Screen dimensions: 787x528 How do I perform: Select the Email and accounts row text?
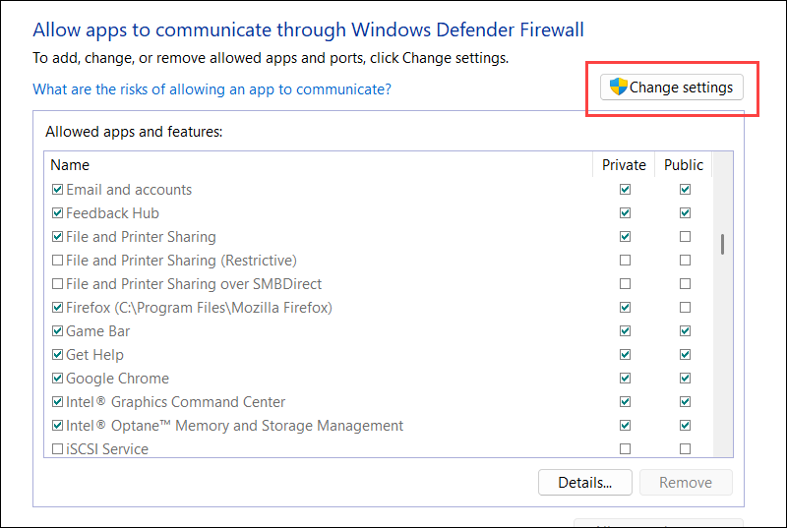[129, 190]
